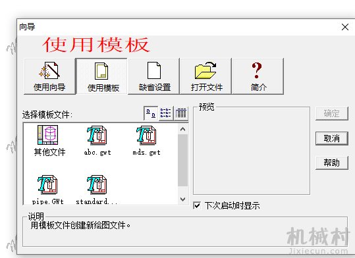Select the 其他文件 icon
This screenshot has width=355, height=258.
(47, 135)
